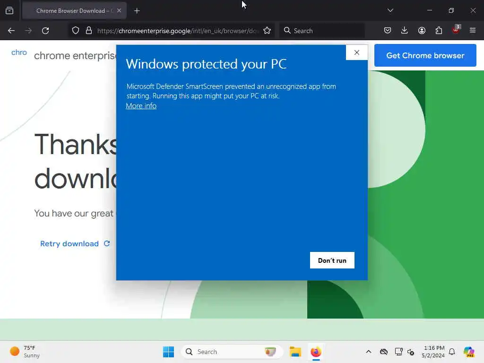
Task: Open the clock showing 1:16 PM
Action: pyautogui.click(x=433, y=352)
